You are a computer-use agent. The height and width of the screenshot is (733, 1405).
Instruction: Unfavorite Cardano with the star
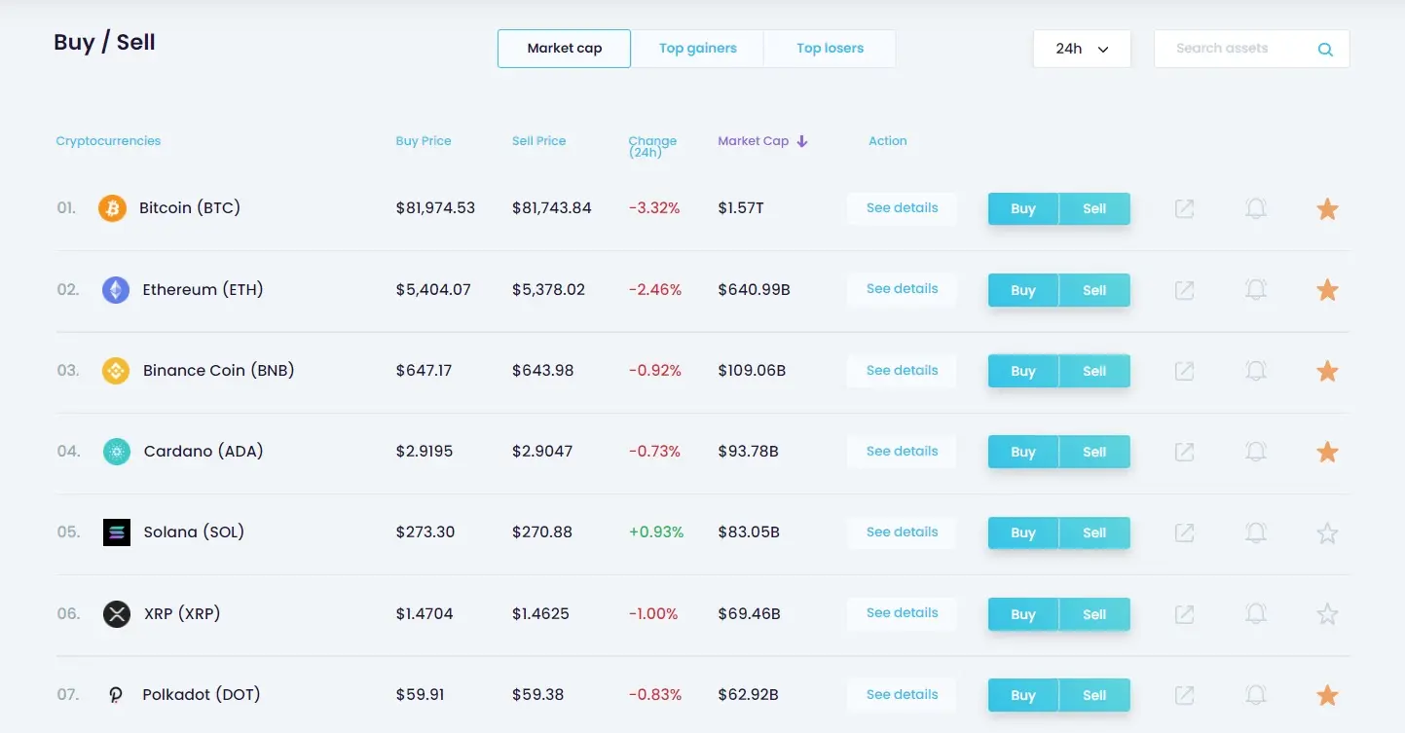(1327, 452)
